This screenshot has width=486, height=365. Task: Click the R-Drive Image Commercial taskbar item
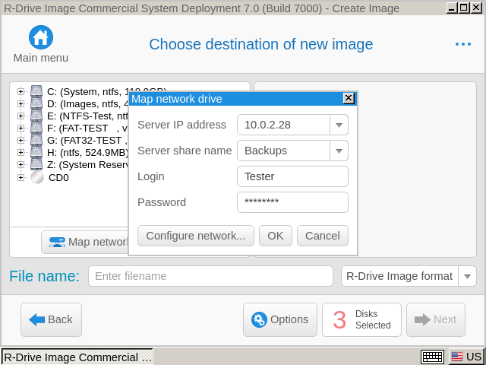(x=77, y=357)
